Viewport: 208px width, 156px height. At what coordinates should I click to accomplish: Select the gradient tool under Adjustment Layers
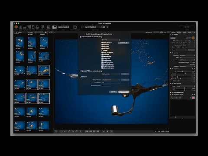click(176, 97)
